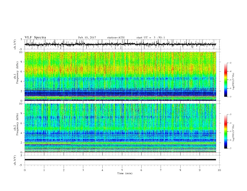This screenshot has height=191, width=247.
Task: Click the "-5" tick on upper colorbar
Action: tap(230, 80)
